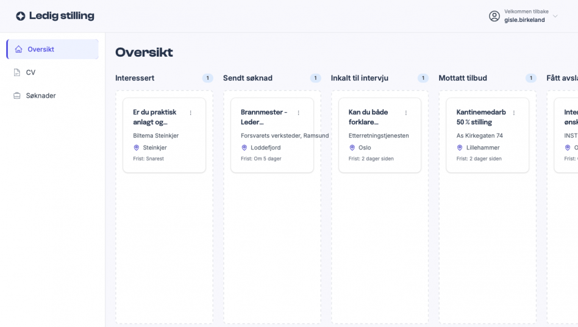578x327 pixels.
Task: Open three-dot menu on Biltema Steinkjer card
Action: [190, 113]
